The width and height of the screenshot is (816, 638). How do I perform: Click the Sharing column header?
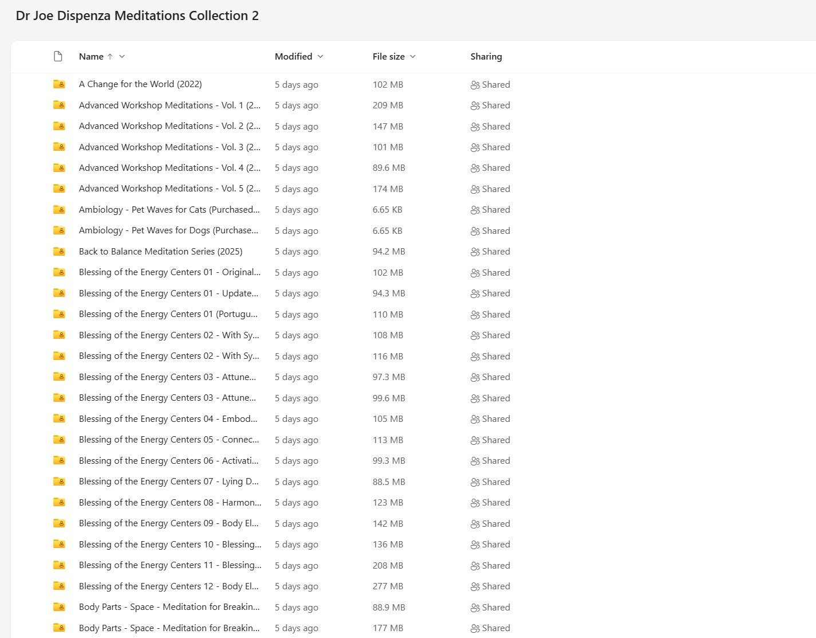[486, 56]
